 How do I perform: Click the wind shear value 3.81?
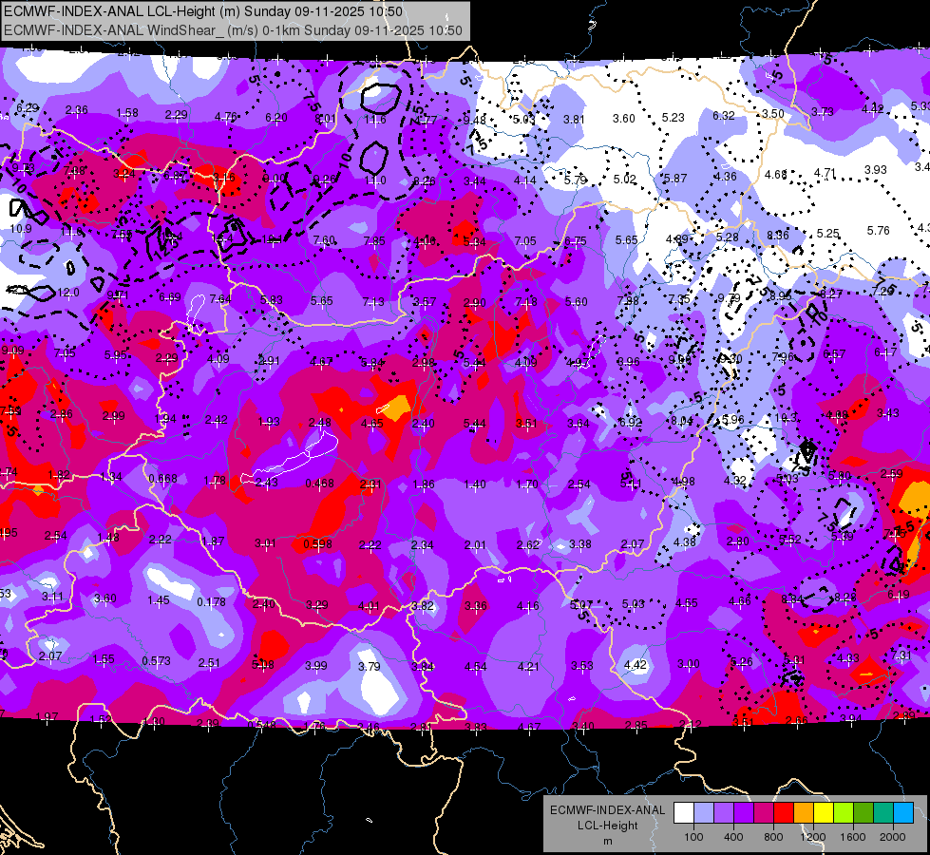(x=574, y=120)
